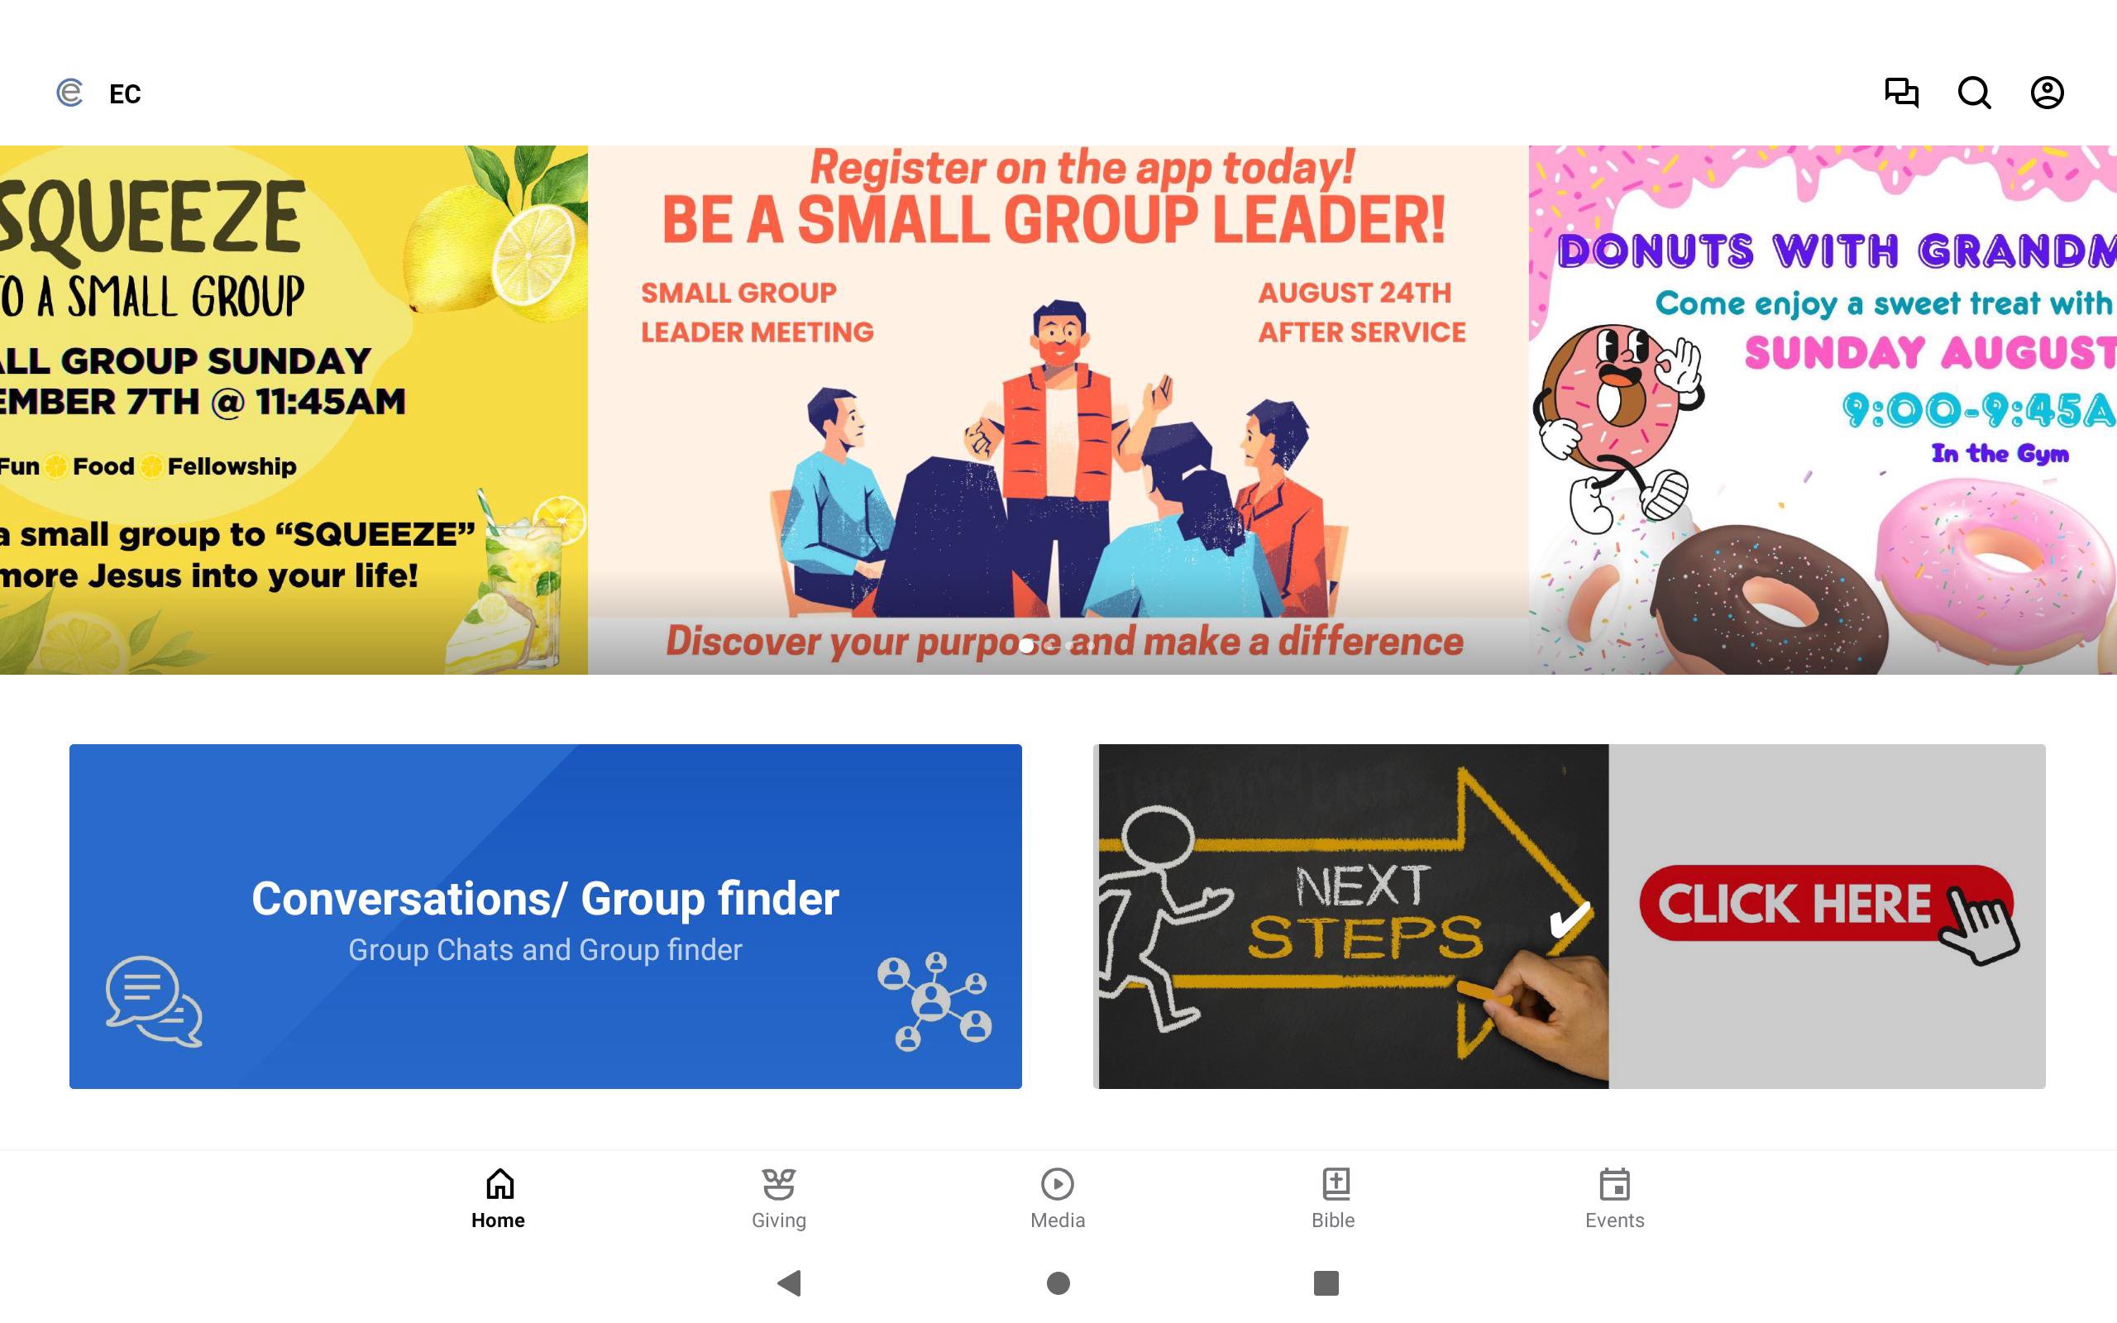Image resolution: width=2117 pixels, height=1323 pixels.
Task: Tap the Android back navigation button
Action: pyautogui.click(x=789, y=1282)
